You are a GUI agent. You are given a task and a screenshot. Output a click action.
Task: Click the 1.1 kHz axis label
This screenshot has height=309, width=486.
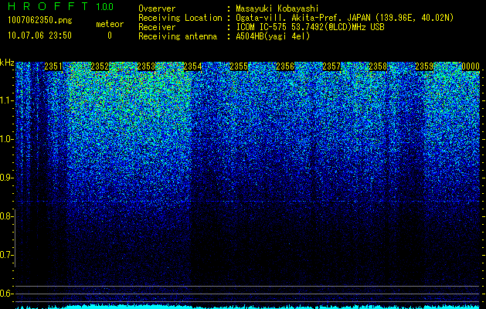point(5,100)
